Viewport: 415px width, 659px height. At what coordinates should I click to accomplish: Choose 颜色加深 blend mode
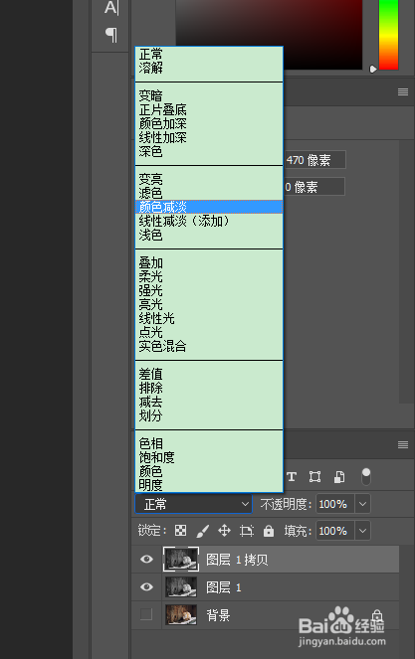point(209,123)
